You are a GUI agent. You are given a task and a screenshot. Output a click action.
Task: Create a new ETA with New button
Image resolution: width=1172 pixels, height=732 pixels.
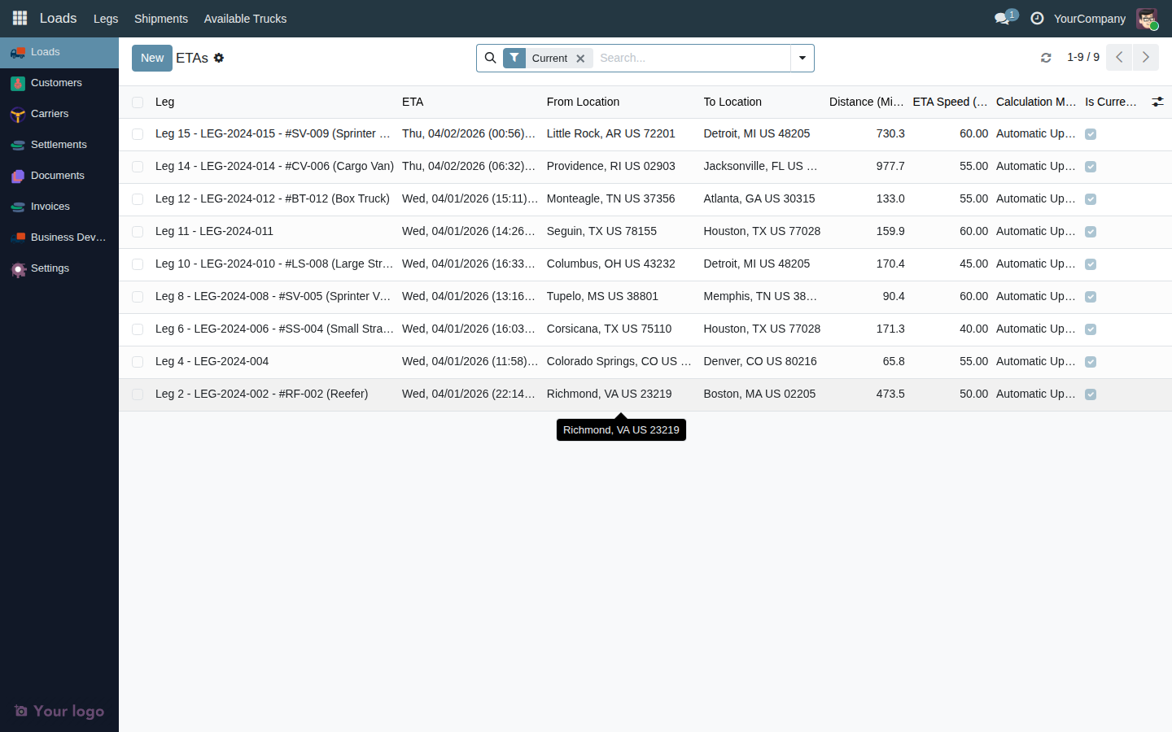point(152,58)
